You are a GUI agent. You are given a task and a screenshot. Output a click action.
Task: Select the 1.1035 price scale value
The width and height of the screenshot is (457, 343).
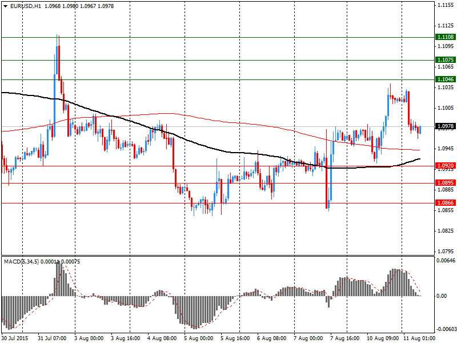446,87
